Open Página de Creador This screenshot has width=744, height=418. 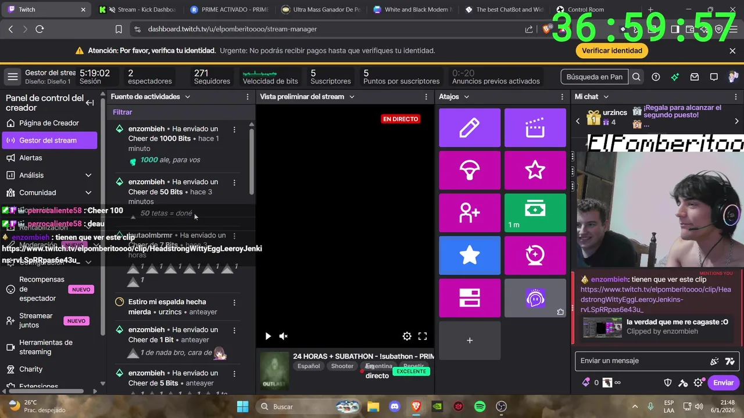click(49, 123)
